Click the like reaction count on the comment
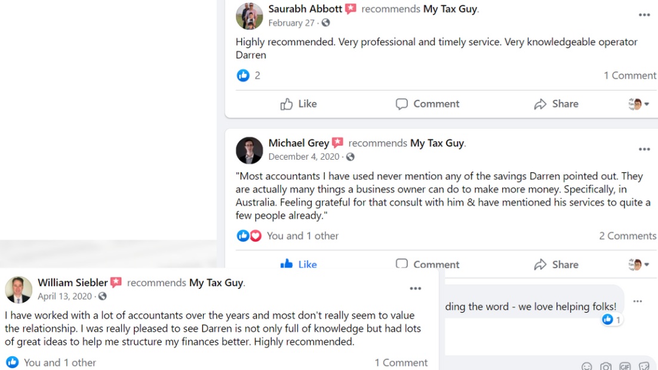The image size is (658, 370). tap(611, 320)
